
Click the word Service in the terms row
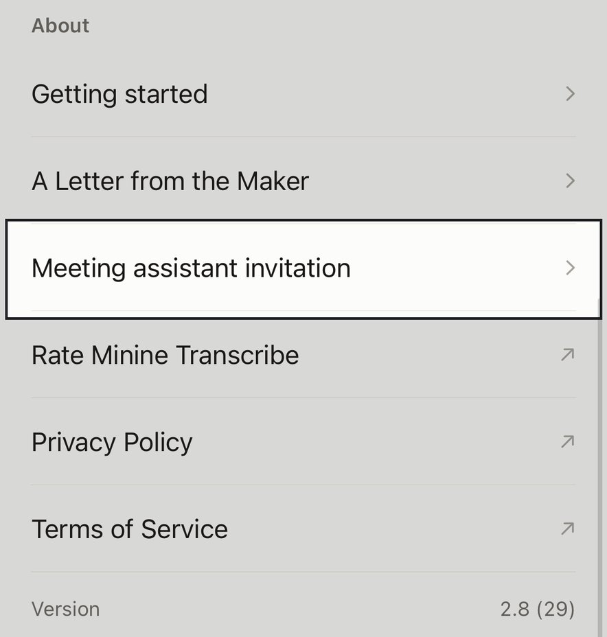pos(185,529)
